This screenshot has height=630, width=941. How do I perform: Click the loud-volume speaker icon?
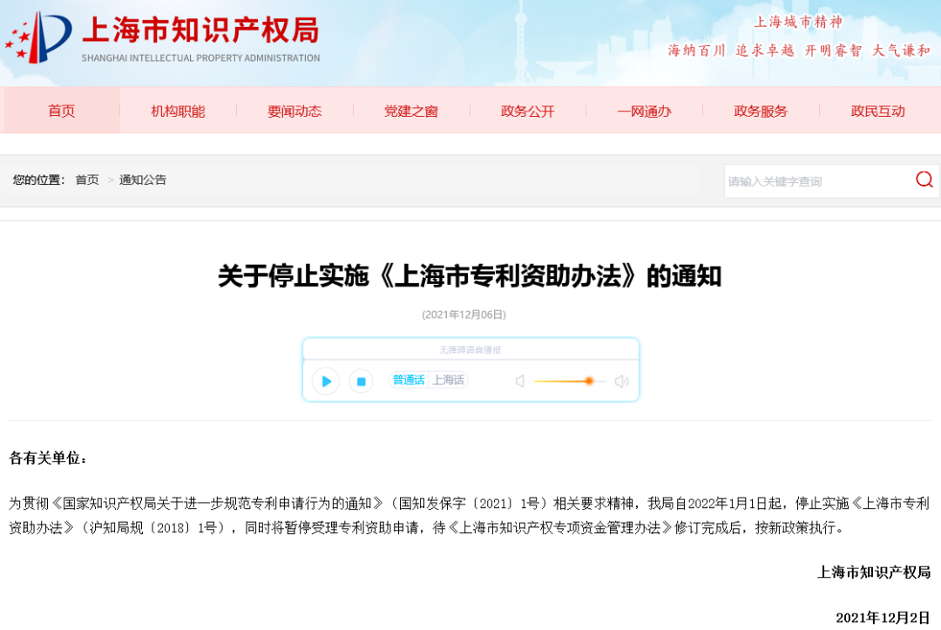[622, 381]
